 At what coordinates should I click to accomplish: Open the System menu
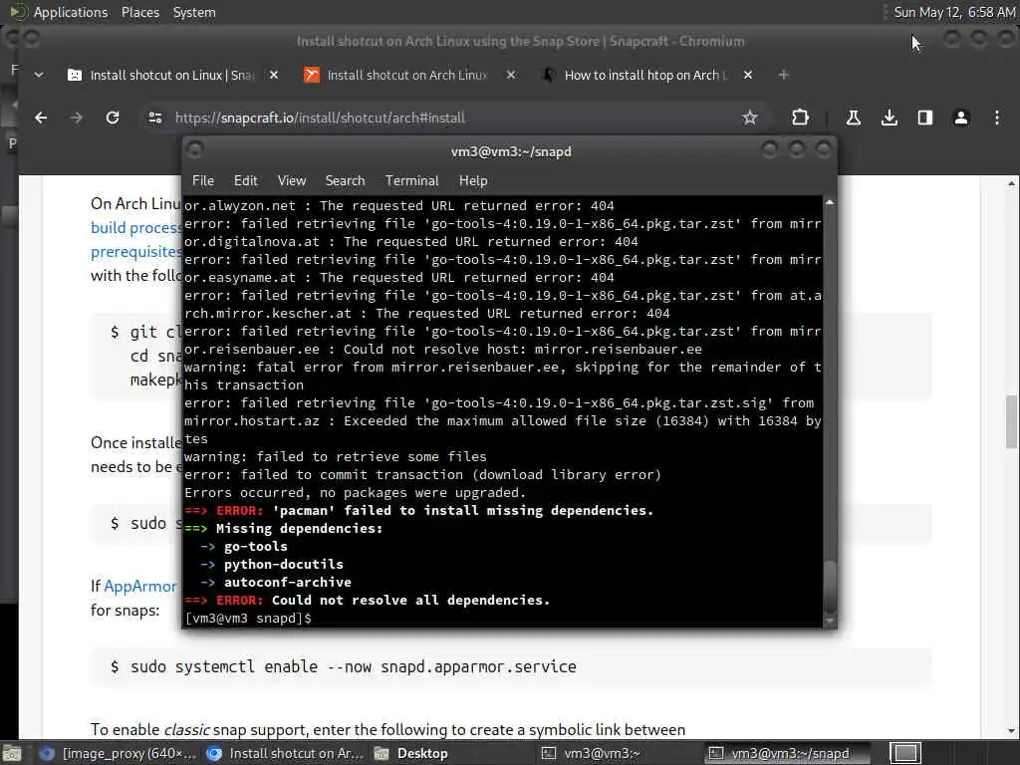click(x=194, y=12)
